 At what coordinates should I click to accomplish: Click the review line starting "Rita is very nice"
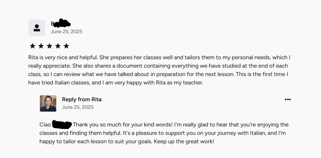pyautogui.click(x=159, y=58)
